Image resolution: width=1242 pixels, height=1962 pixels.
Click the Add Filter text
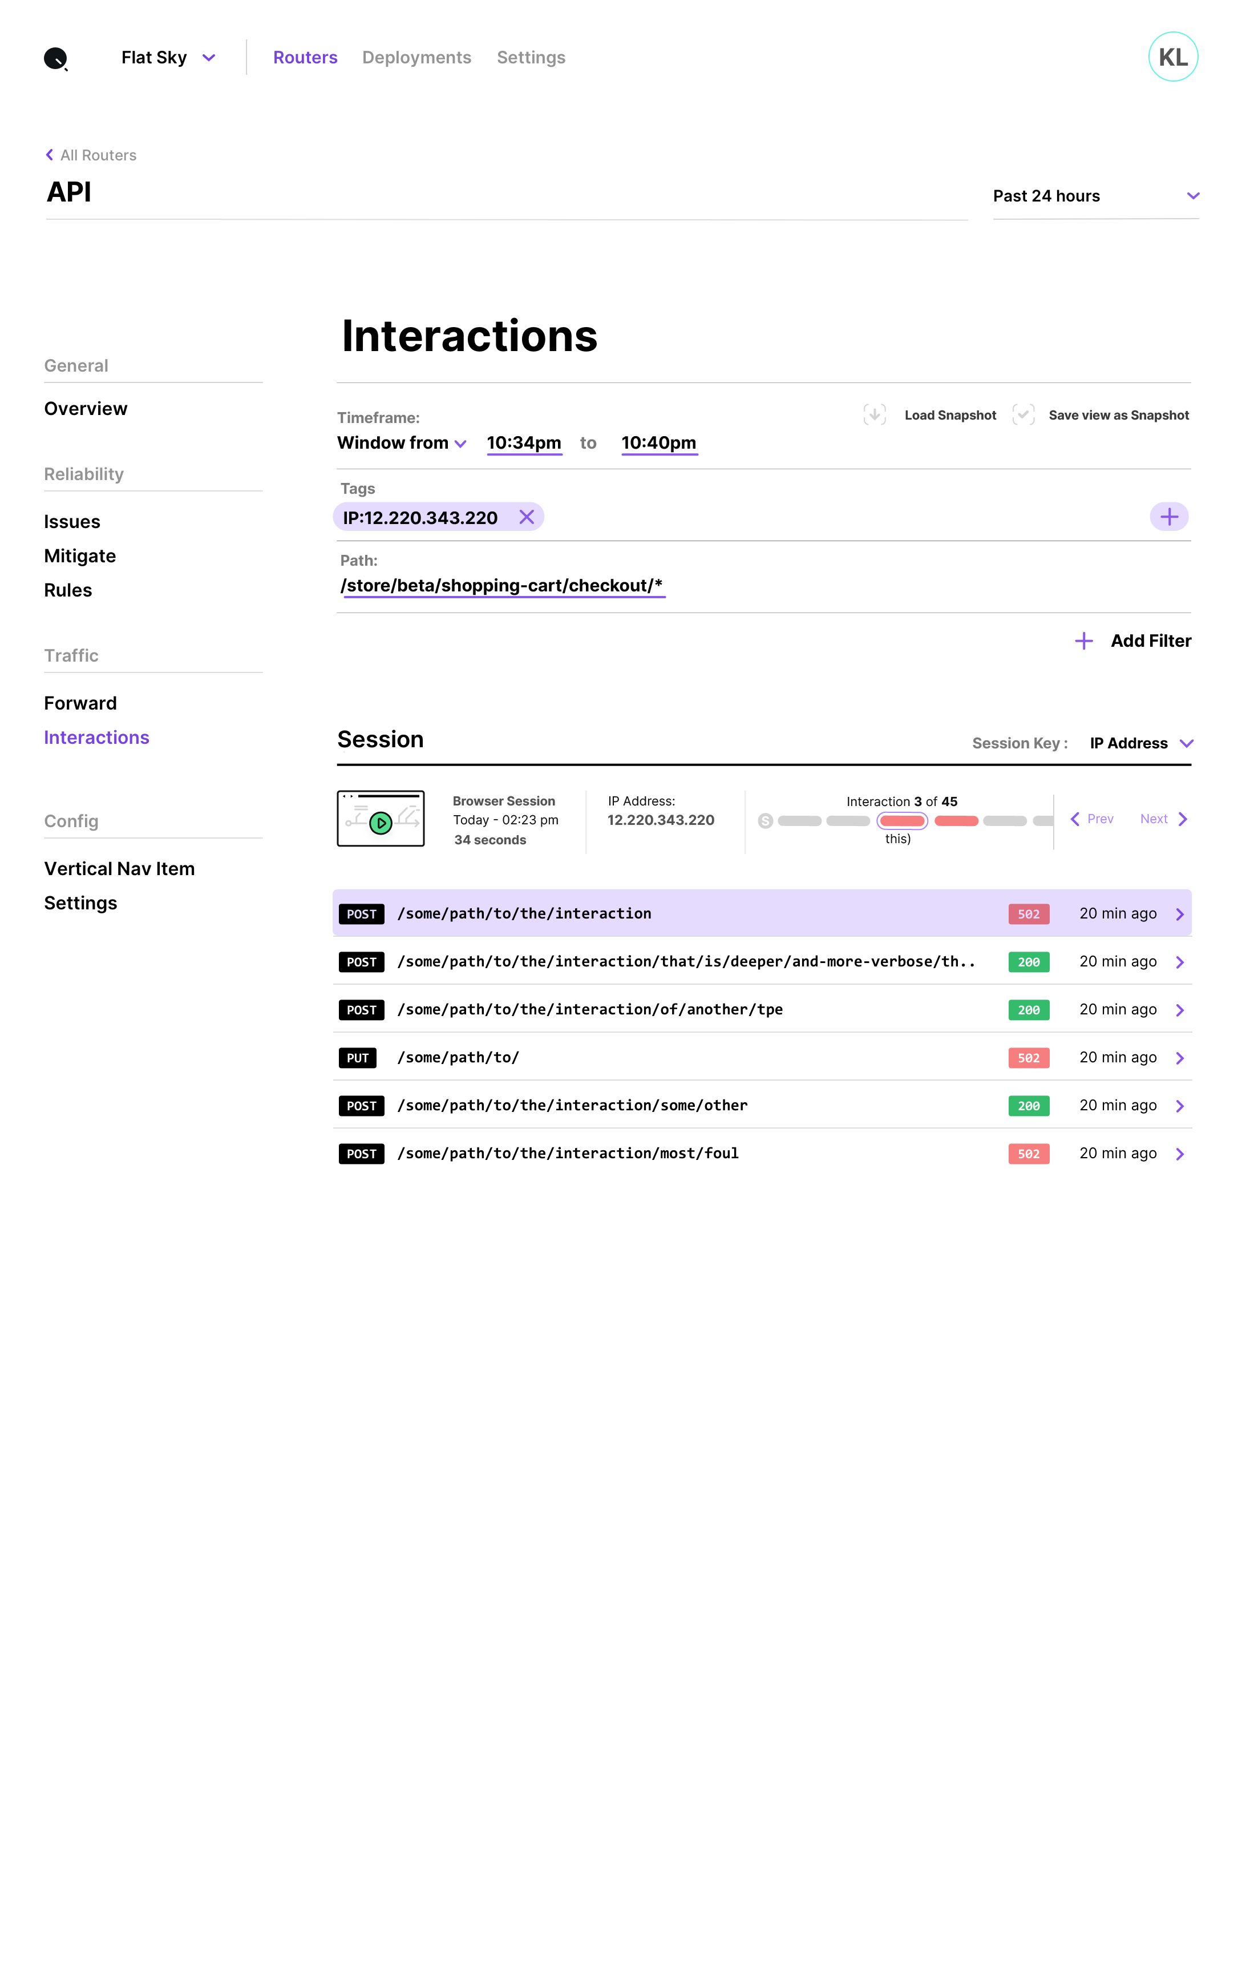1151,641
